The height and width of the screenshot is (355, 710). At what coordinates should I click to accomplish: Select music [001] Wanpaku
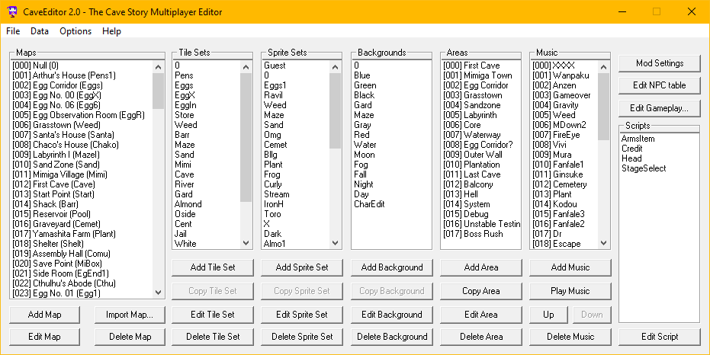pyautogui.click(x=561, y=75)
